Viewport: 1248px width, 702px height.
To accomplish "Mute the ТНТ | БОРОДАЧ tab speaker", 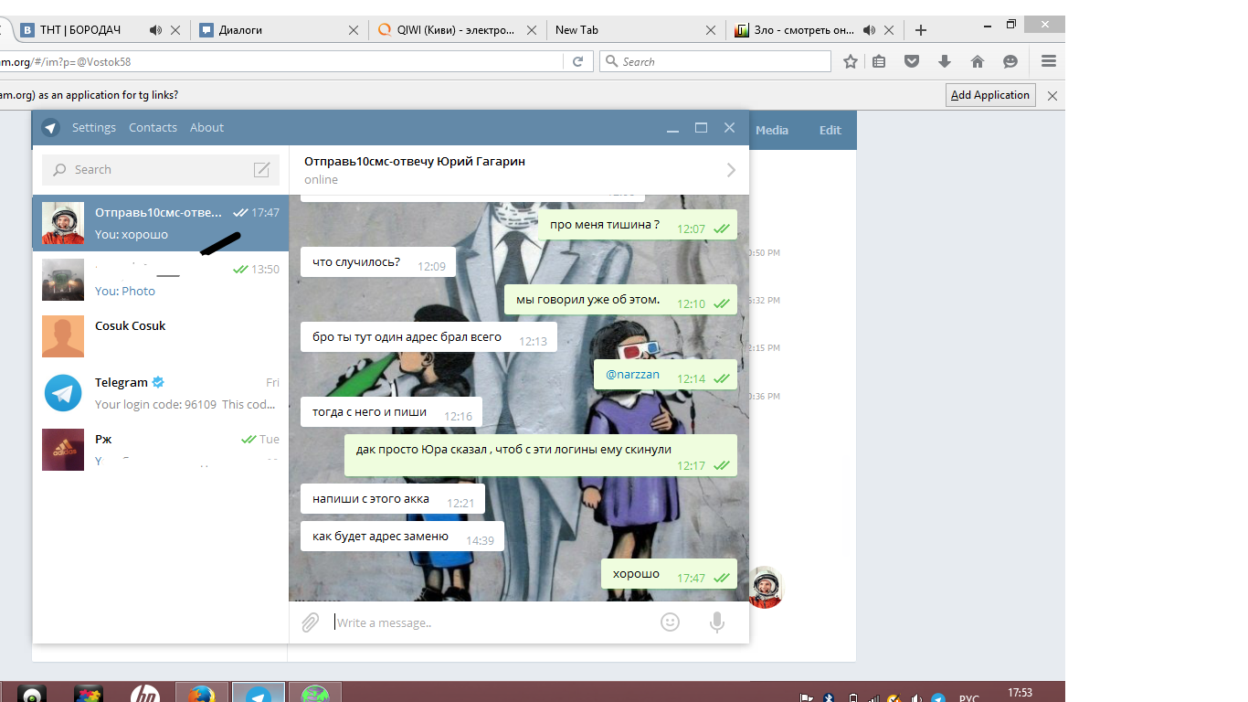I will tap(155, 30).
